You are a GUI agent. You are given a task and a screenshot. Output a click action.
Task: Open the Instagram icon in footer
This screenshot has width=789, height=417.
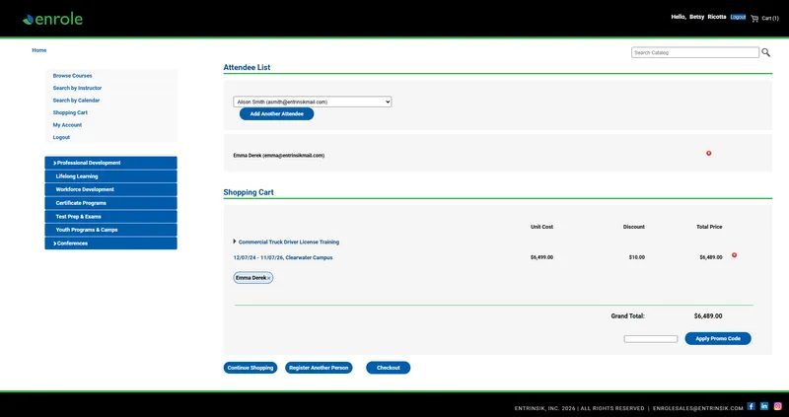[777, 406]
